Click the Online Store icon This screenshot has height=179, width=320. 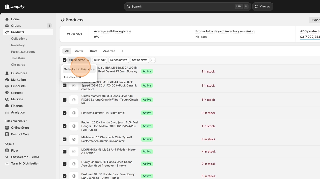coord(7,128)
